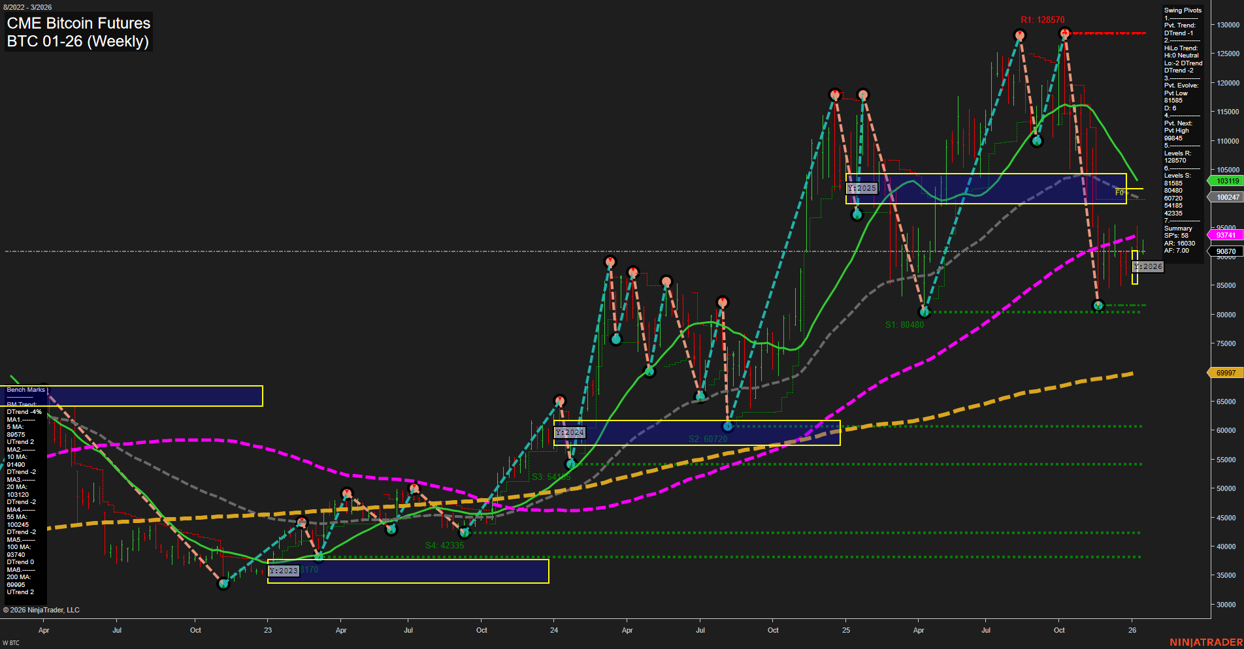Viewport: 1244px width, 649px height.
Task: Click the magenta 93741 price marker on axis
Action: [1226, 234]
